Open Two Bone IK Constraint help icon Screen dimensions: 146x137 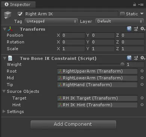(129, 58)
